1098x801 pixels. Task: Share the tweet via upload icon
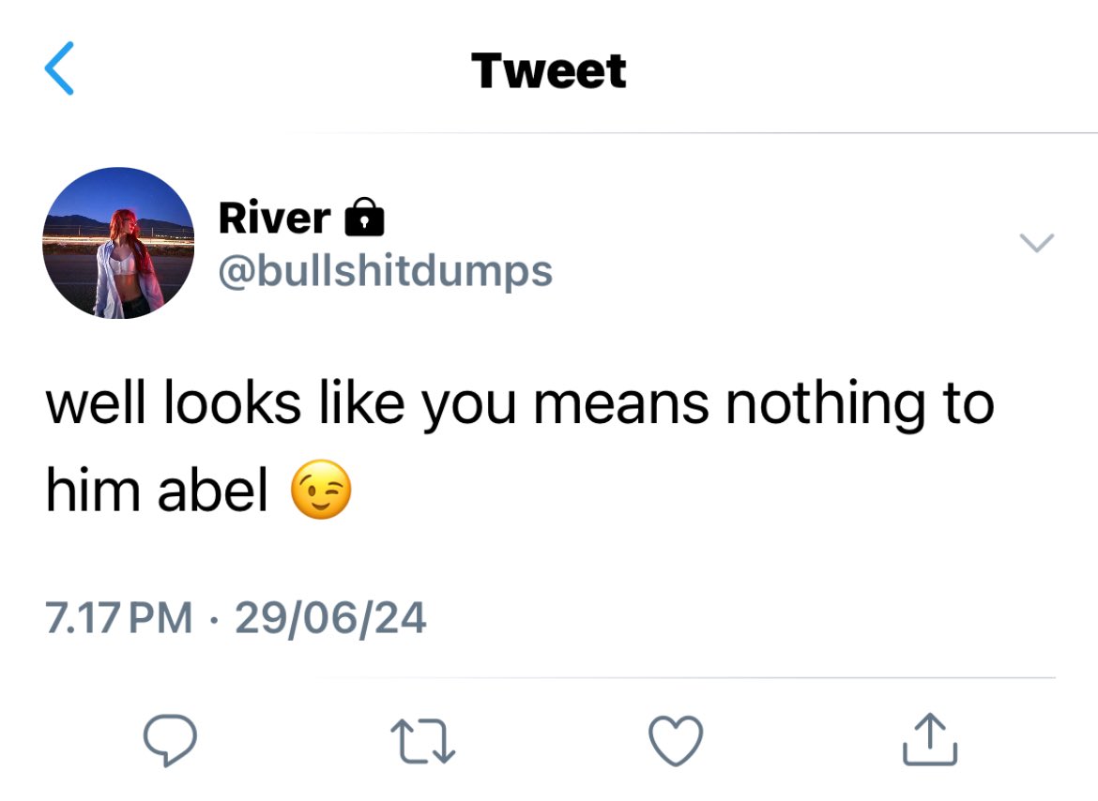(930, 739)
